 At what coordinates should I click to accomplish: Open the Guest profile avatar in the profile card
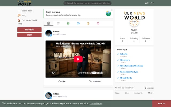pyautogui.click(x=134, y=22)
